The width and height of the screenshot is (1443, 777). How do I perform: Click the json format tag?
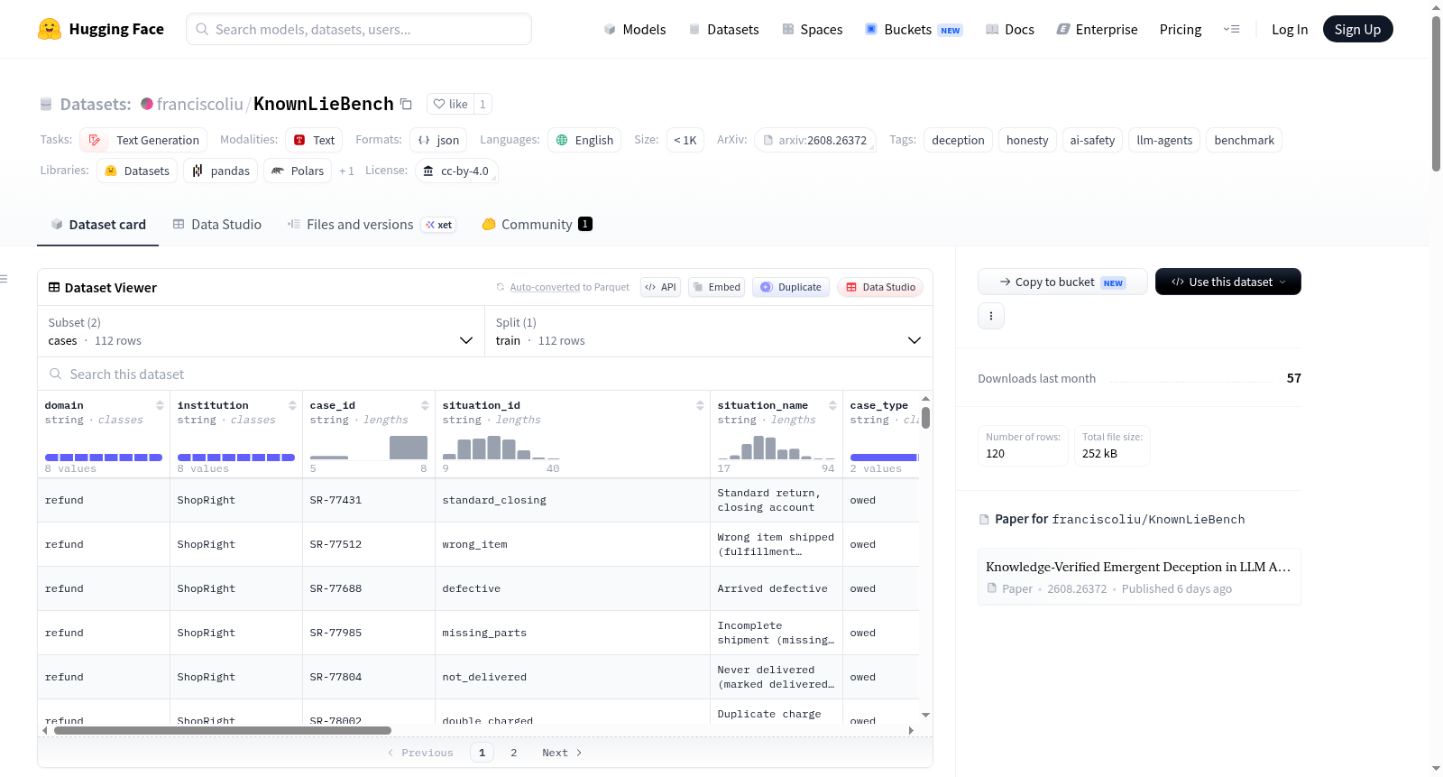point(439,140)
